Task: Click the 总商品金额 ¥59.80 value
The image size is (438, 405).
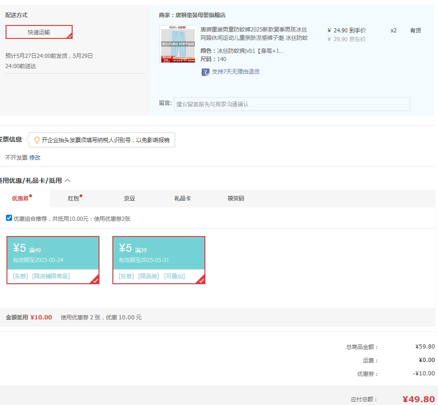Action: pyautogui.click(x=425, y=347)
